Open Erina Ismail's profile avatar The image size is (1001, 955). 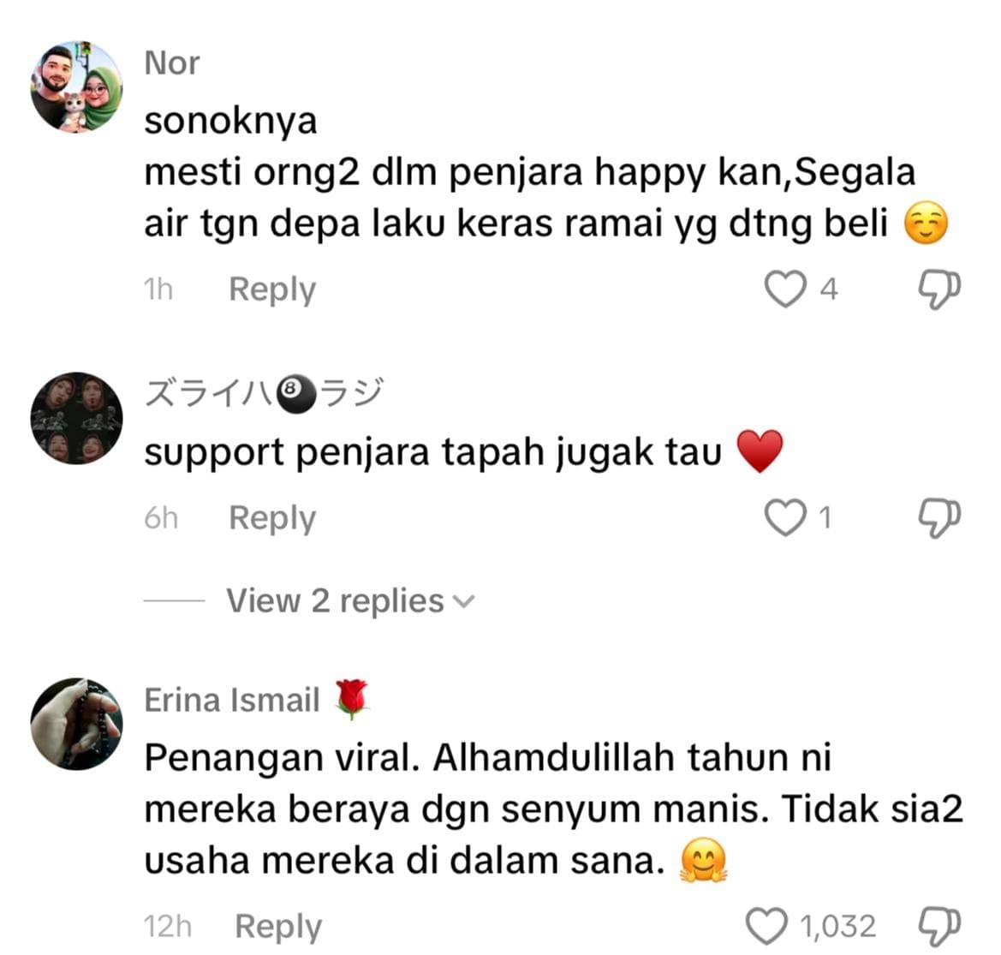(76, 724)
